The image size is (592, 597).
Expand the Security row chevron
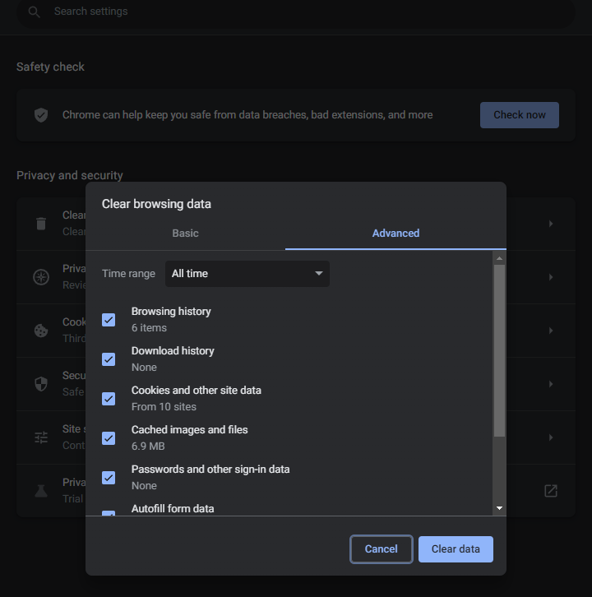551,384
